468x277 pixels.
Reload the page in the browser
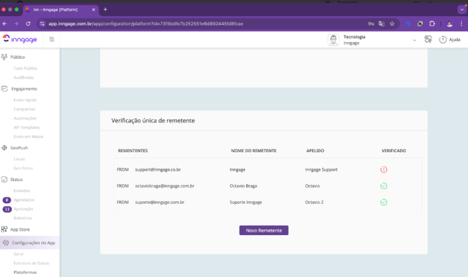[x=28, y=24]
